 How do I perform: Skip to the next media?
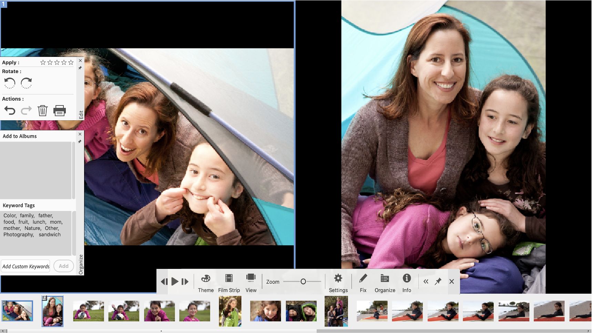[185, 282]
